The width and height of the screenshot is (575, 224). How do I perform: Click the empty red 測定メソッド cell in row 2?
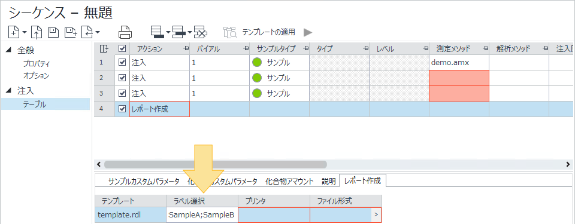pos(459,78)
